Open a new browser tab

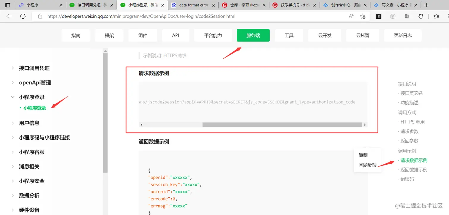pyautogui.click(x=426, y=5)
